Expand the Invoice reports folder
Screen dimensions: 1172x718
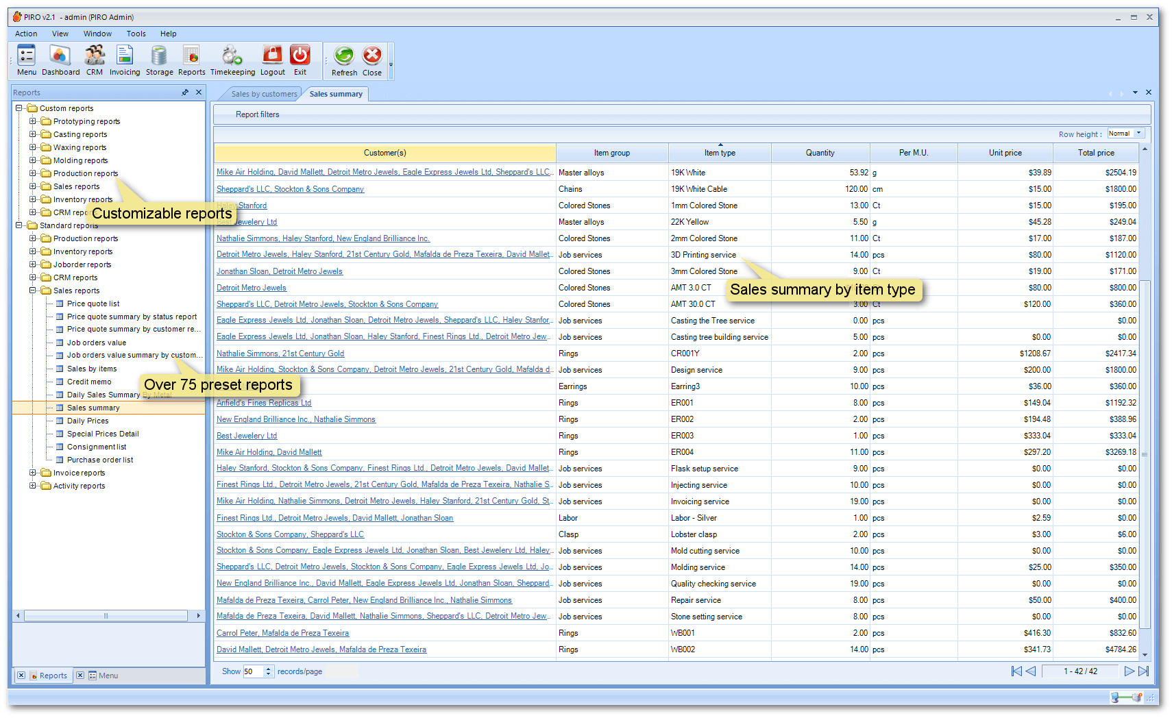(33, 473)
